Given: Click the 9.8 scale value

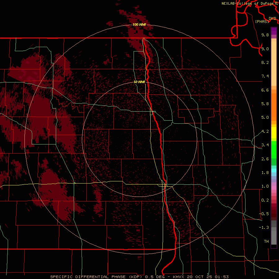Looking at the screenshot, I should (x=265, y=35).
